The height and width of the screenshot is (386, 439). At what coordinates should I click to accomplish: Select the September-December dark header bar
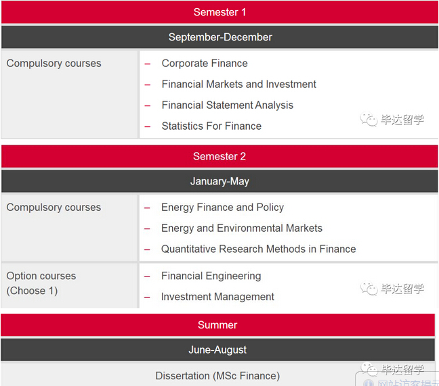pos(219,37)
